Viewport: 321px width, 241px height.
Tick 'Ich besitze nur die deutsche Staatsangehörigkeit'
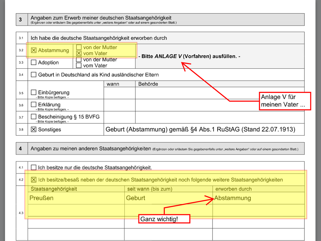click(34, 168)
